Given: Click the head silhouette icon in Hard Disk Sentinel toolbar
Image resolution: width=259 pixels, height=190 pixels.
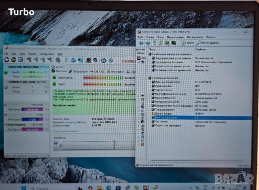Looking at the screenshot, I should pos(58,60).
